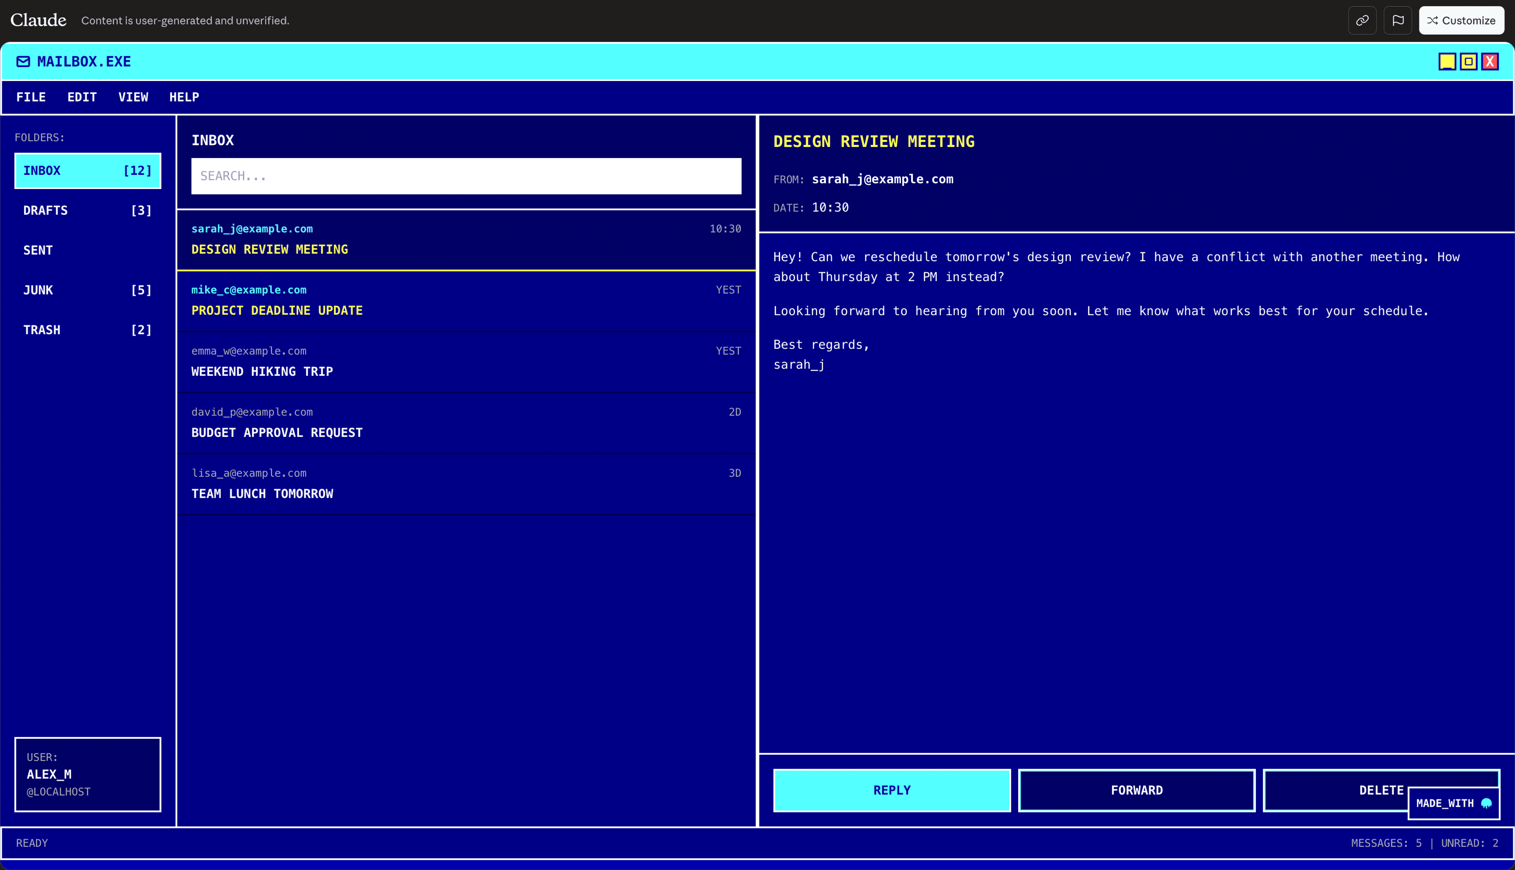Click the flag report icon in the top bar
Image resolution: width=1515 pixels, height=870 pixels.
click(1397, 20)
